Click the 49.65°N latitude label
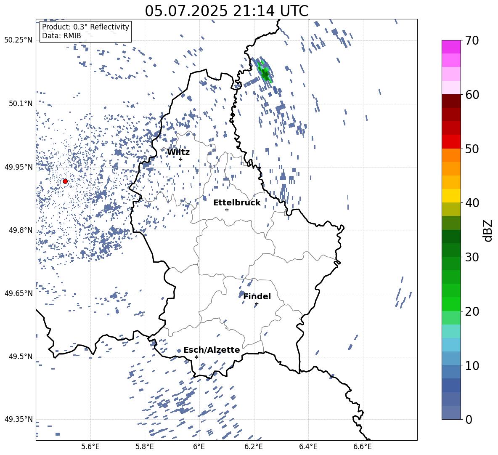Viewport: 498px width, 455px height. tap(19, 293)
